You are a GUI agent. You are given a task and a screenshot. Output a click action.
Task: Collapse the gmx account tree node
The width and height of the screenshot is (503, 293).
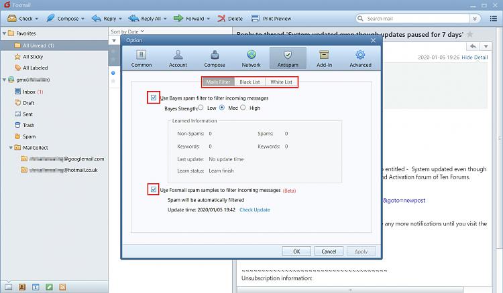pos(5,80)
